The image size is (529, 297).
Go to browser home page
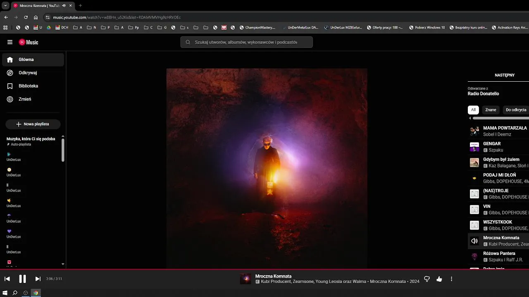(36, 17)
